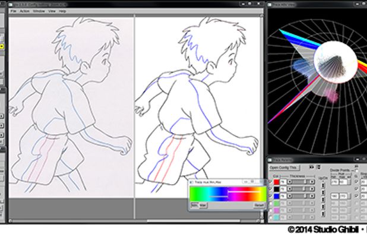367x234 pixels.
Task: Click the cyan trace color swatch
Action: pos(276,217)
